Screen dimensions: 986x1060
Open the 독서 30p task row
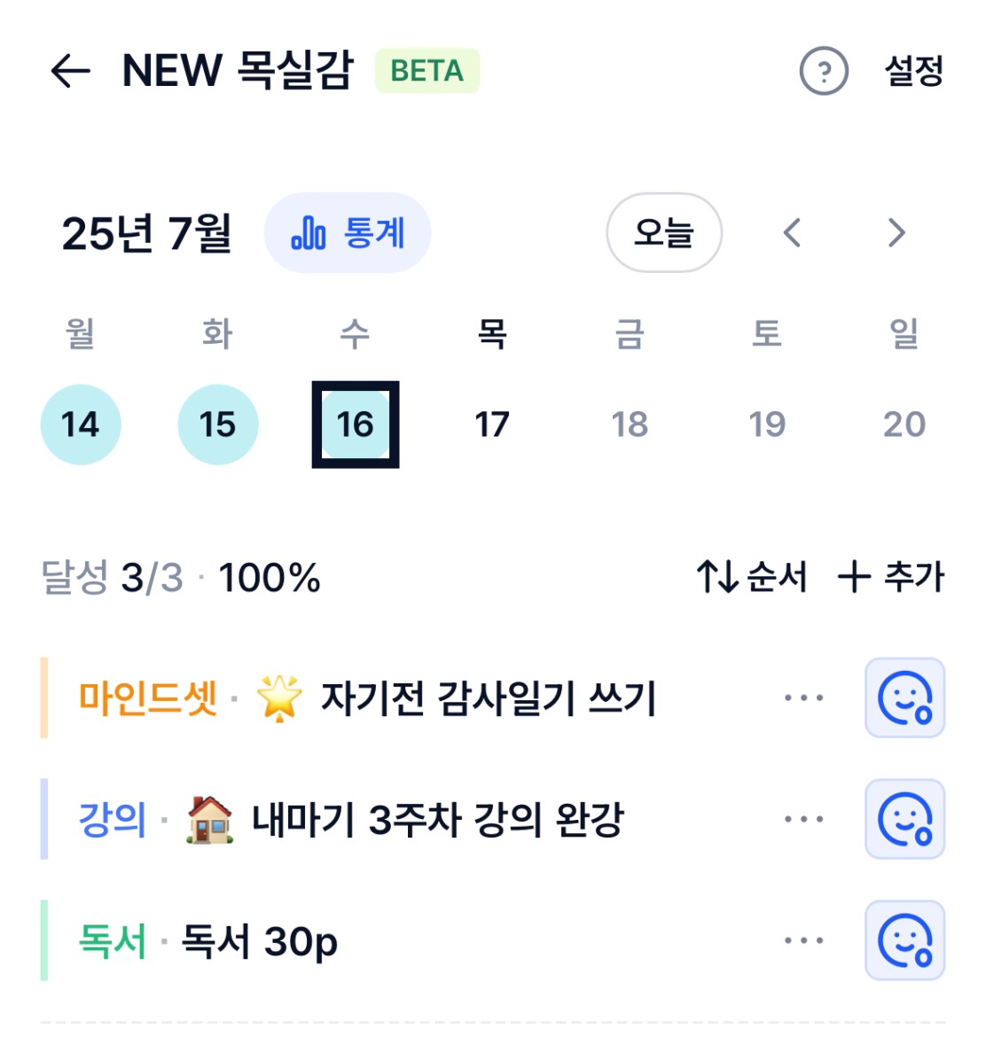click(492, 939)
